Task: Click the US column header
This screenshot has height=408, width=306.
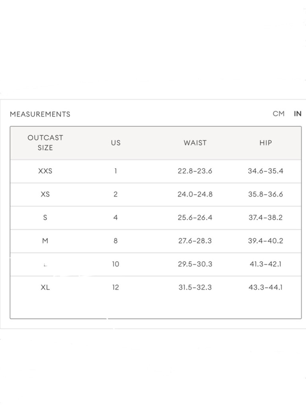Action: (116, 143)
